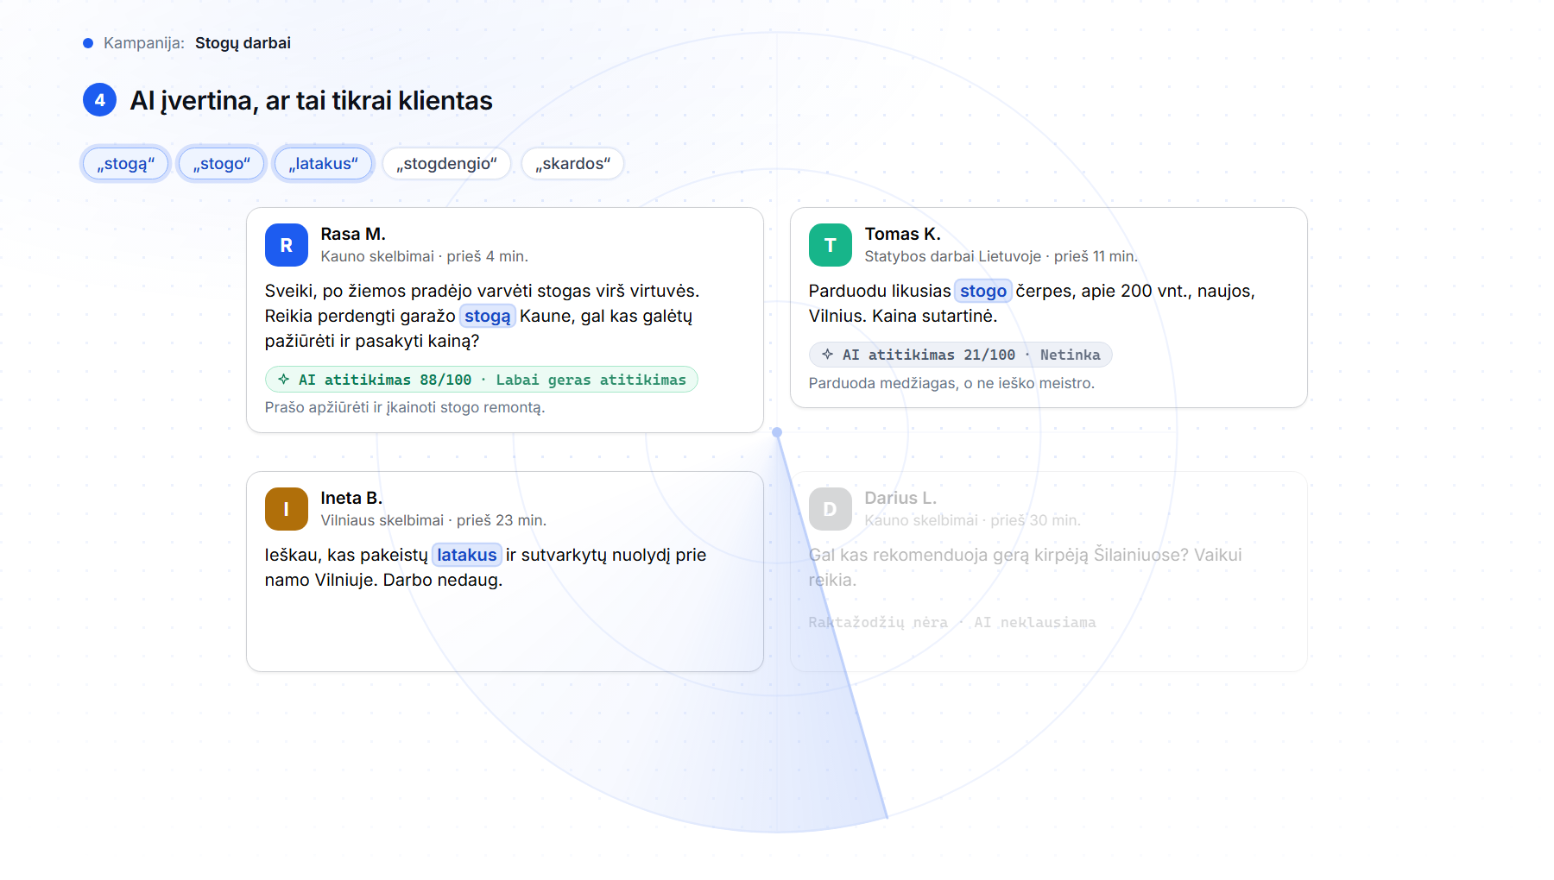Click heading AI įvertina, ar tai tikrai klientas
Viewport: 1554px width, 880px height.
[312, 101]
